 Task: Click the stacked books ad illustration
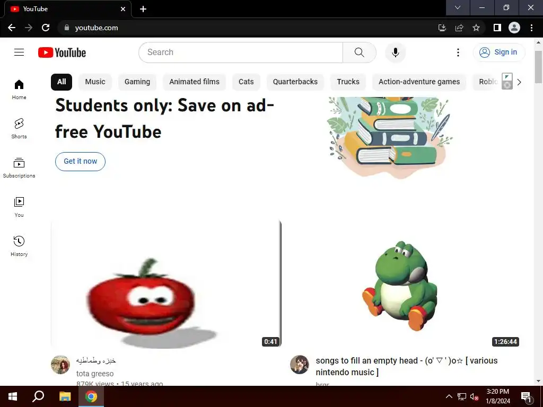[391, 138]
